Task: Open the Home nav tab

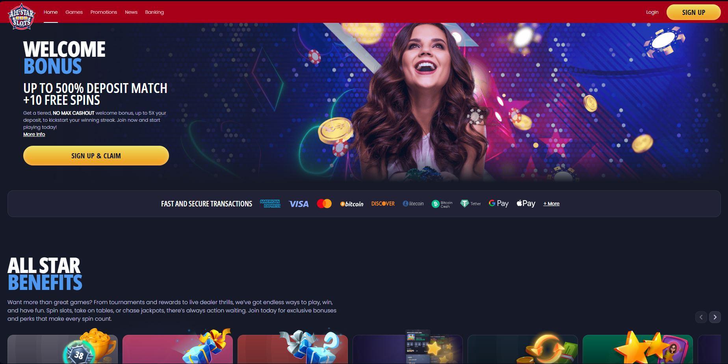Action: [x=50, y=12]
